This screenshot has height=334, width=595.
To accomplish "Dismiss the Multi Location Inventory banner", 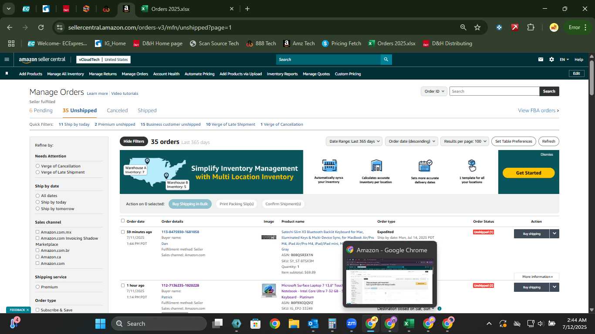I will click(547, 154).
